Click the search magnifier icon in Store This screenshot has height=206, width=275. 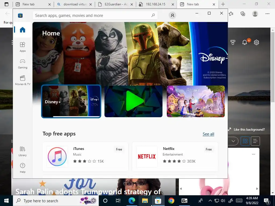pos(153,15)
